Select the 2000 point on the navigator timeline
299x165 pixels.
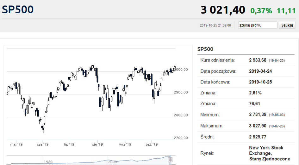pos(113,162)
